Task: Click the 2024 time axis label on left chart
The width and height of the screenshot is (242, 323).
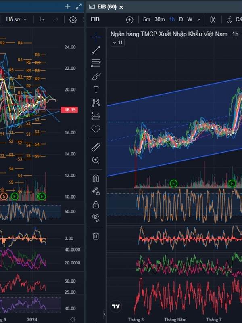Action: (x=32, y=319)
